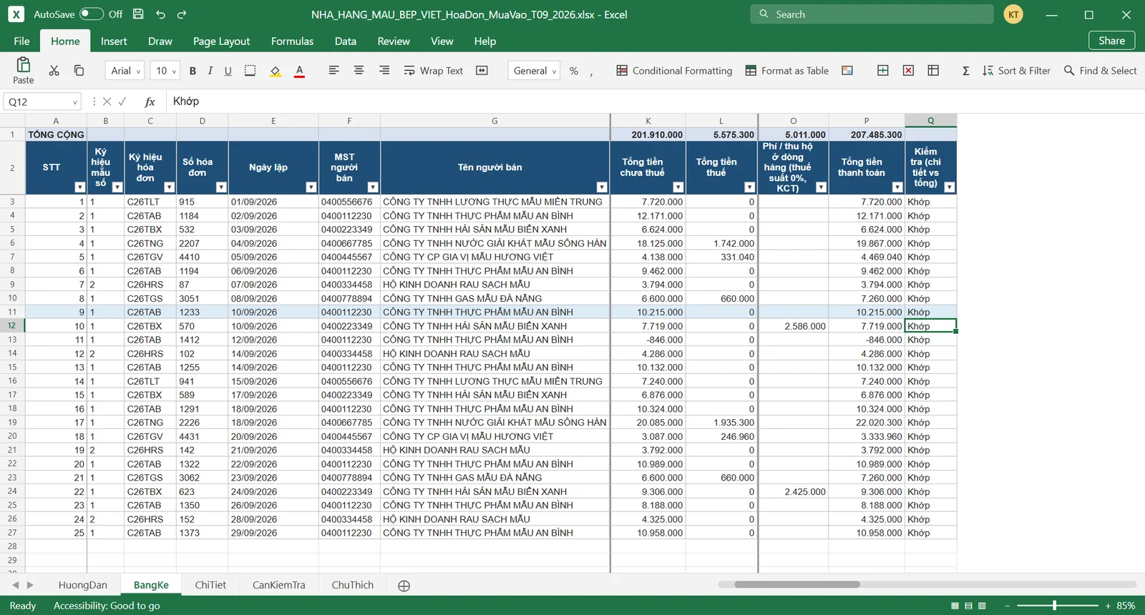The image size is (1145, 615).
Task: Expand the Name Box dropdown arrow
Action: tap(74, 102)
